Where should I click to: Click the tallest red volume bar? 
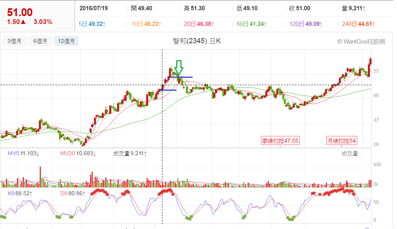(x=40, y=177)
